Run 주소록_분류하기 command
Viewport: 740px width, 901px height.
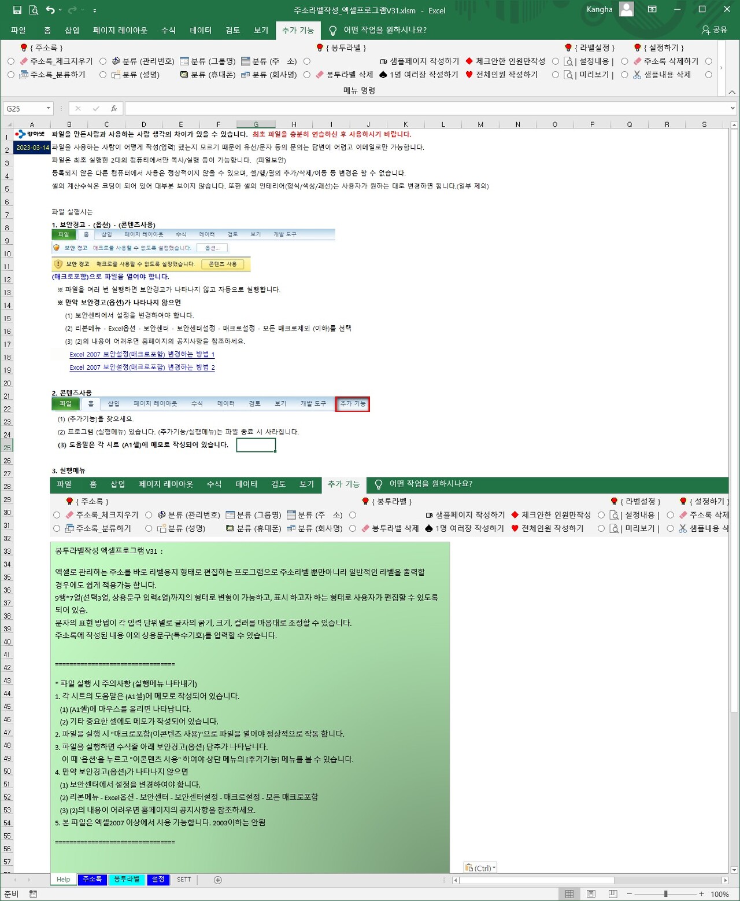tap(53, 75)
